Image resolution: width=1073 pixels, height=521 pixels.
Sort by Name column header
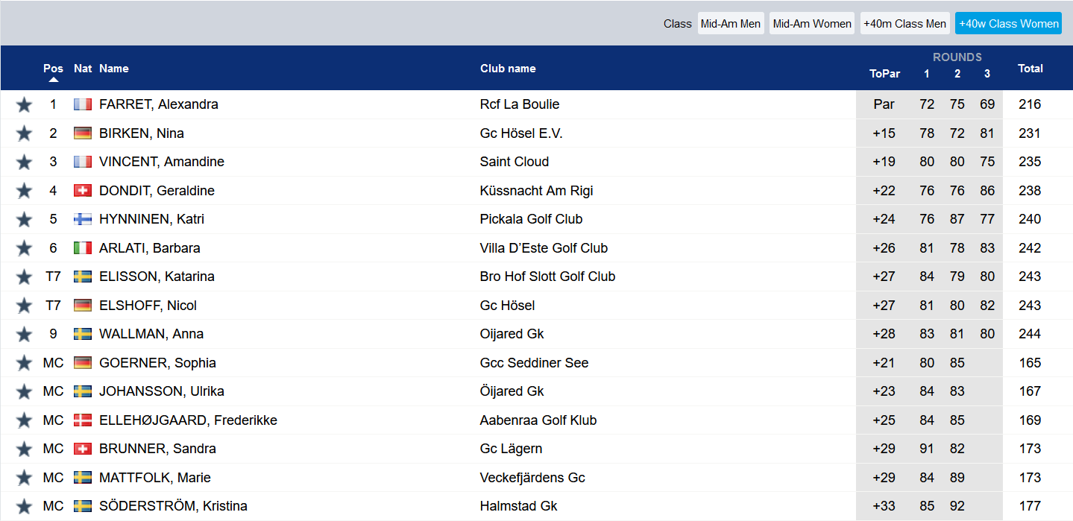coord(114,69)
